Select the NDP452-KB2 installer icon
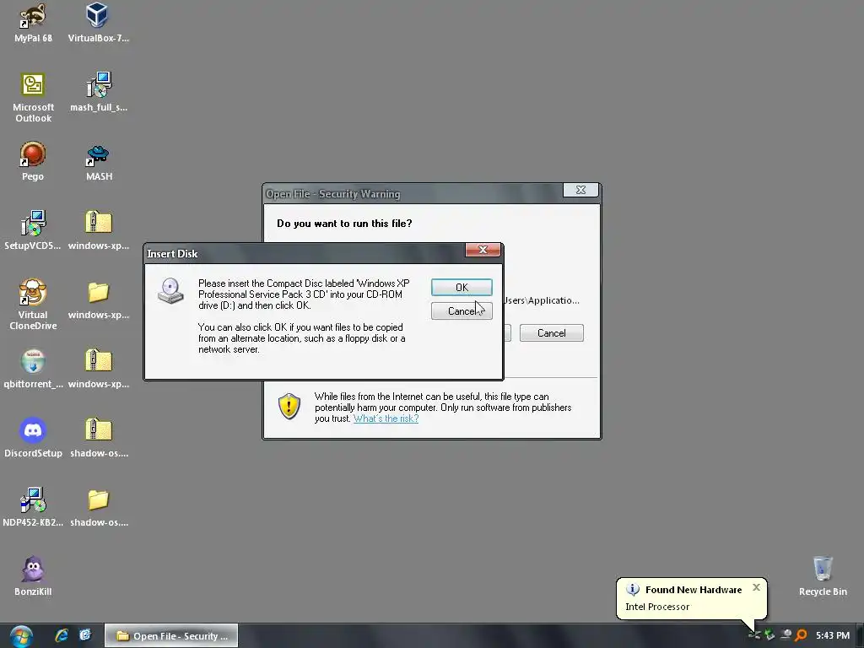This screenshot has height=648, width=864. point(33,507)
